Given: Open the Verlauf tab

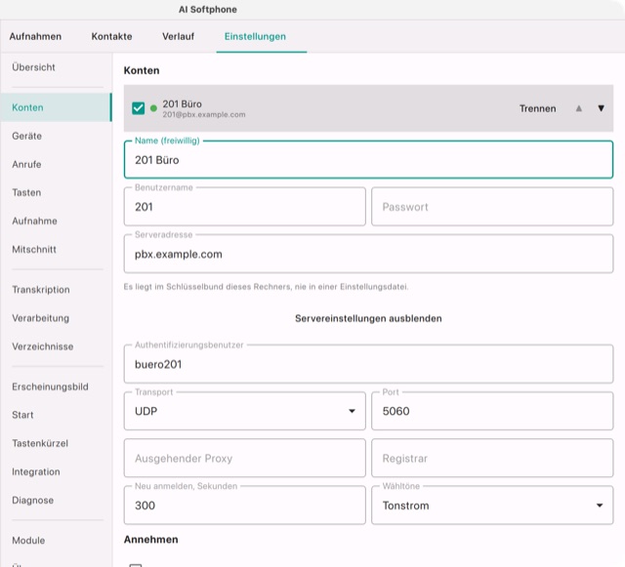Looking at the screenshot, I should click(x=178, y=36).
